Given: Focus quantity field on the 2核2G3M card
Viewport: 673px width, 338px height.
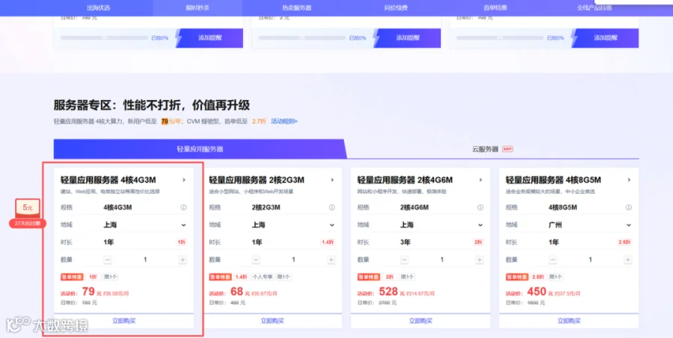Looking at the screenshot, I should pos(294,260).
